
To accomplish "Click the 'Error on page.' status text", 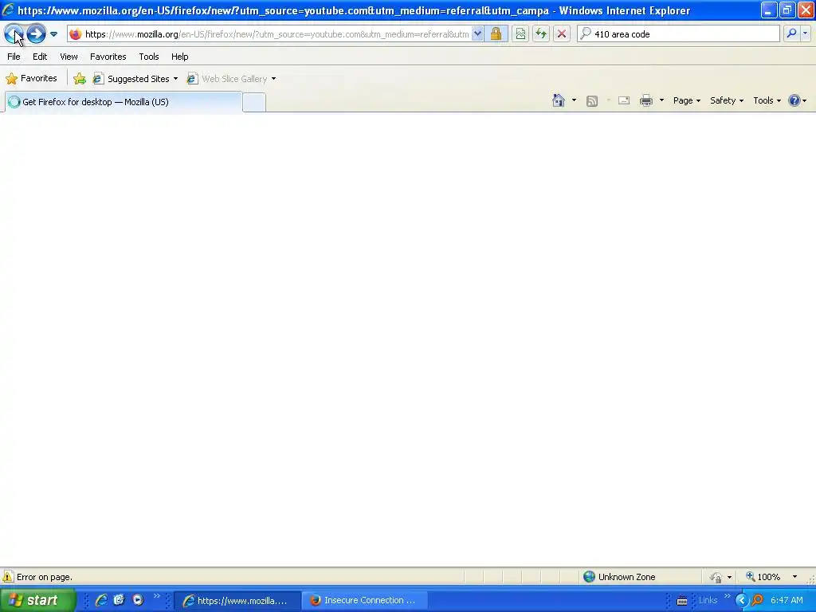I will (x=45, y=577).
